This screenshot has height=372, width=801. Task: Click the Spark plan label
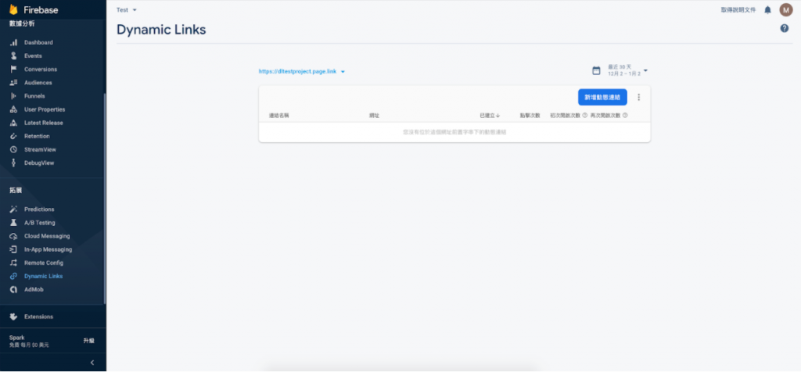point(17,338)
